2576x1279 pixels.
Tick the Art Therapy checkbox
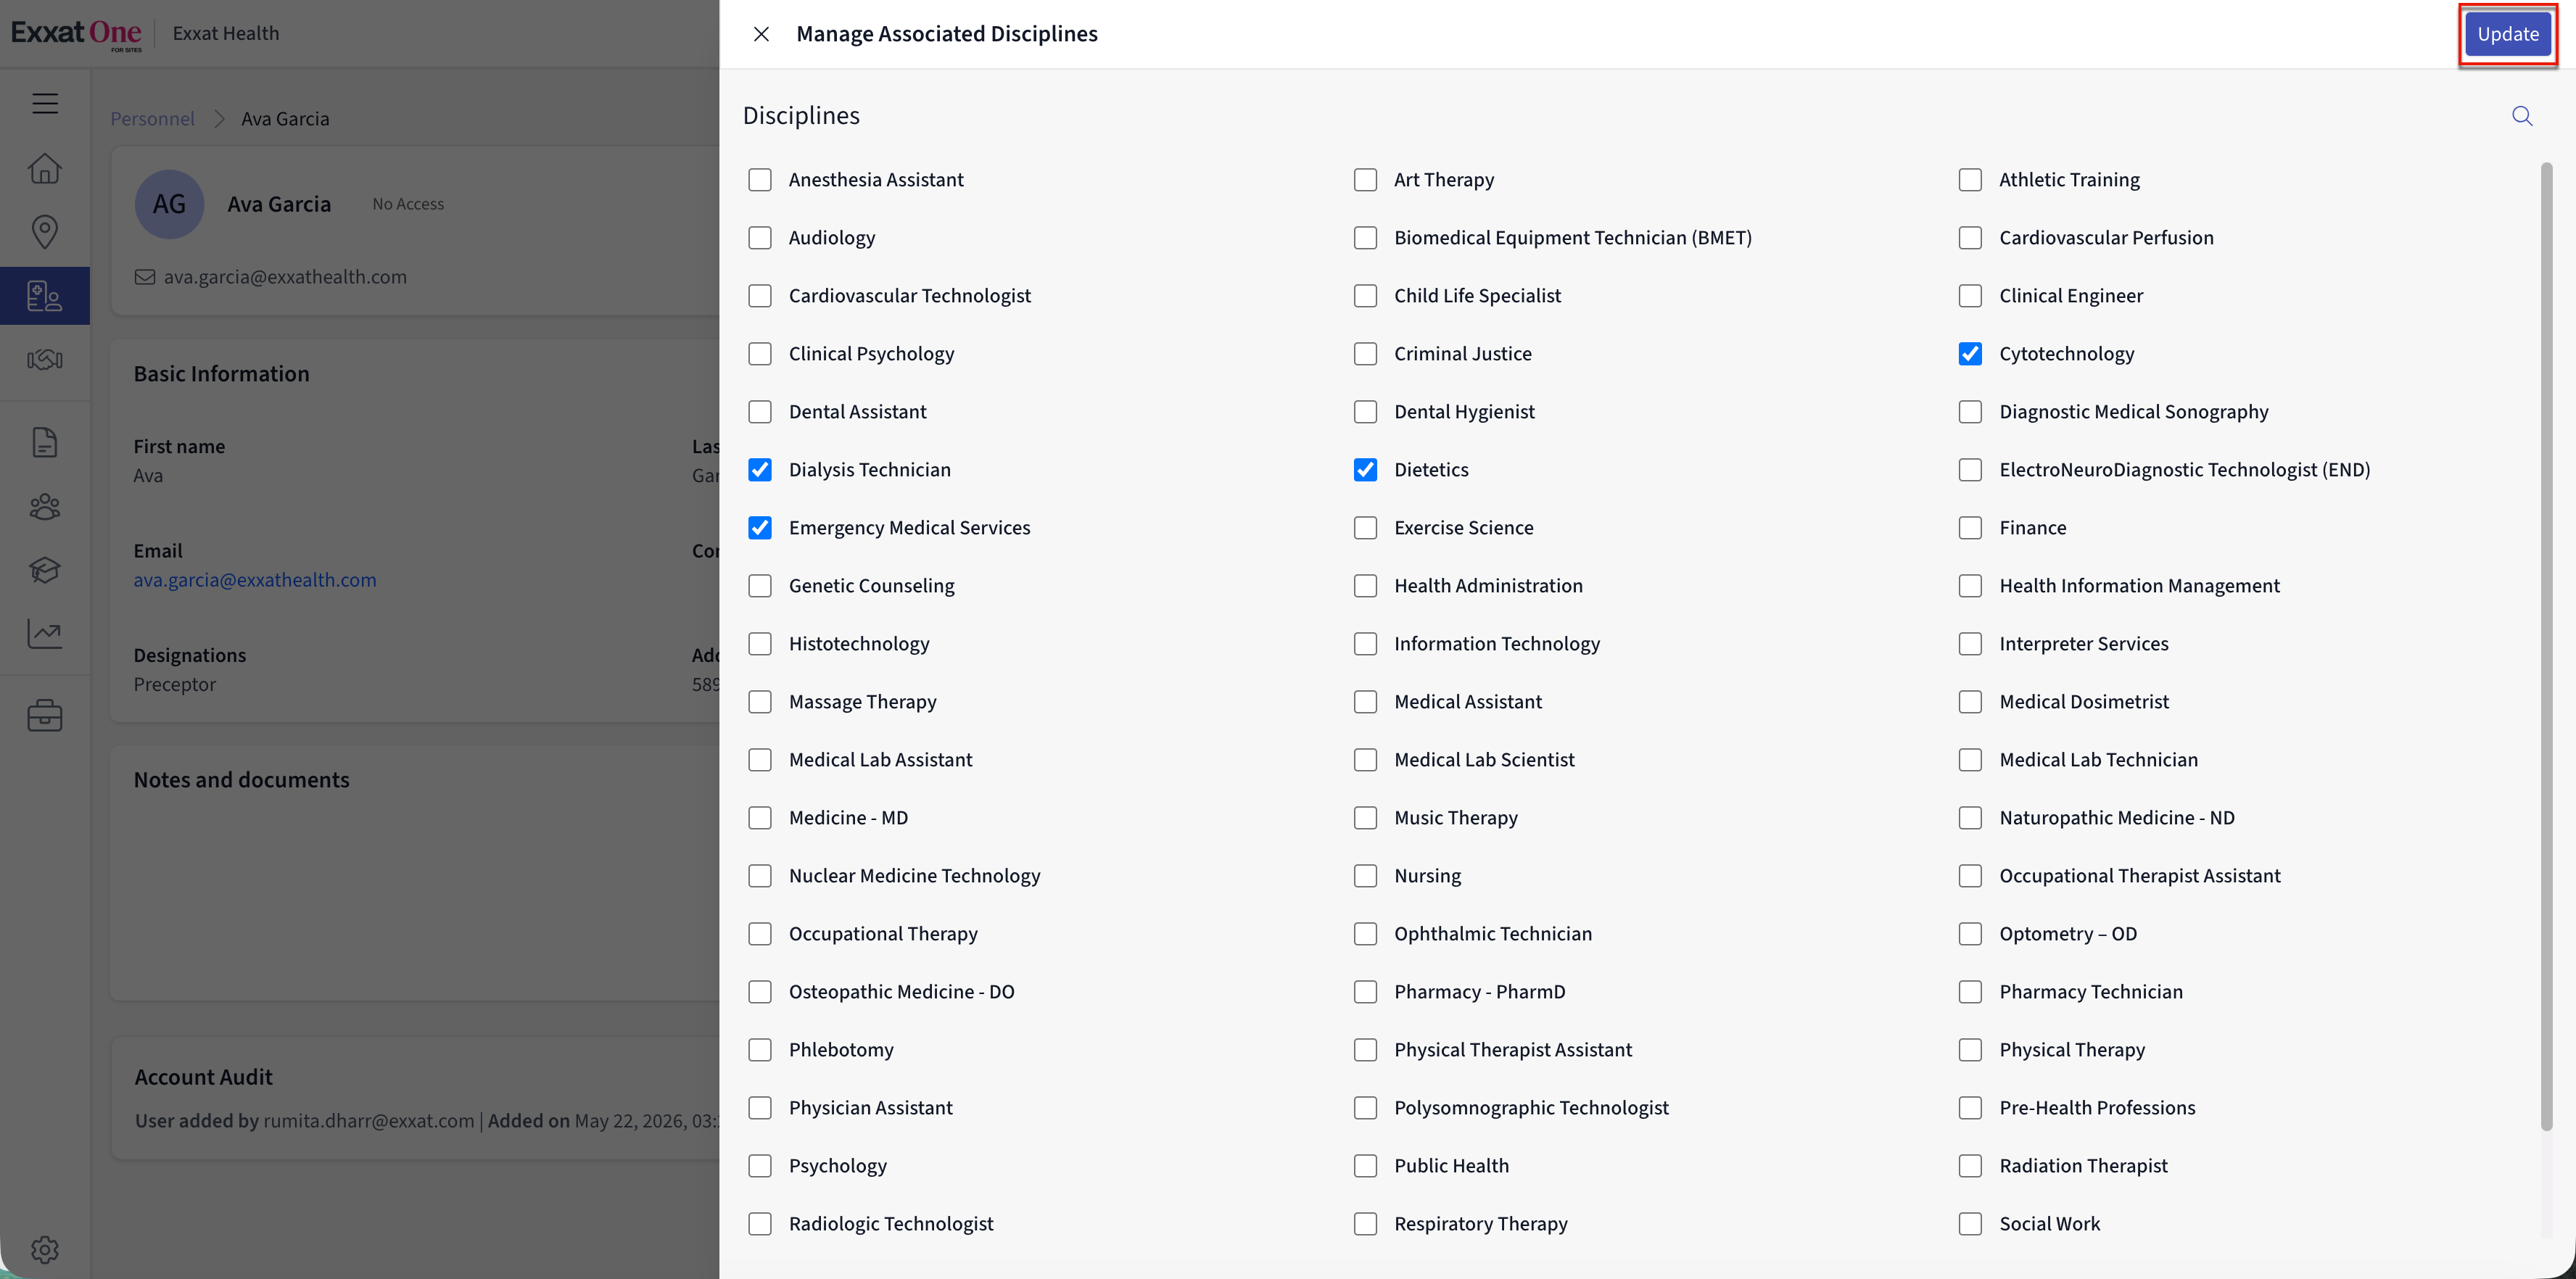coord(1365,180)
